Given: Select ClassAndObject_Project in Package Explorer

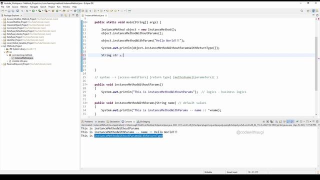Looking at the screenshot, I should coord(17,25).
